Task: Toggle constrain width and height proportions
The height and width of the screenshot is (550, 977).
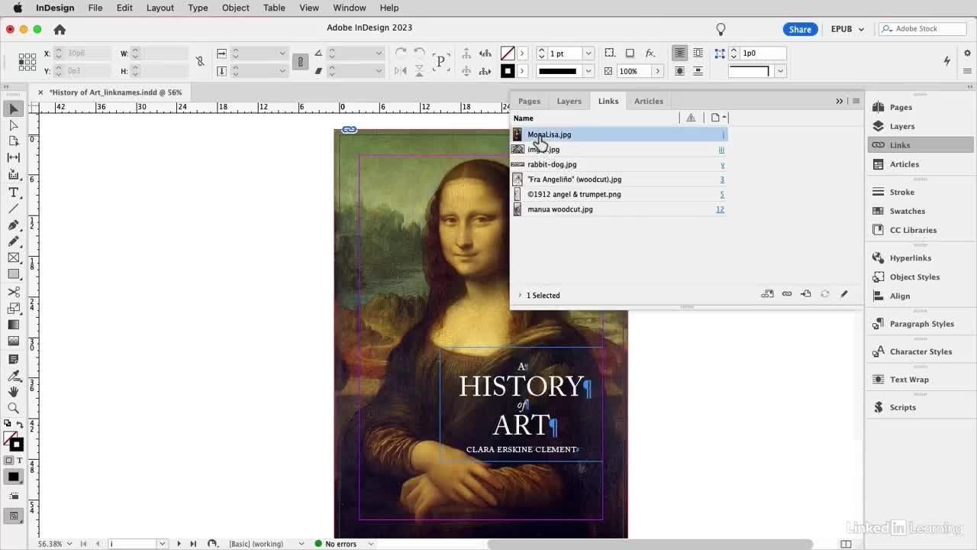Action: [x=200, y=62]
